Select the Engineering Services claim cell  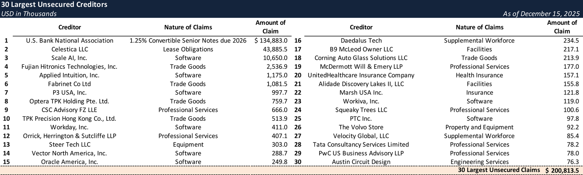pyautogui.click(x=479, y=162)
